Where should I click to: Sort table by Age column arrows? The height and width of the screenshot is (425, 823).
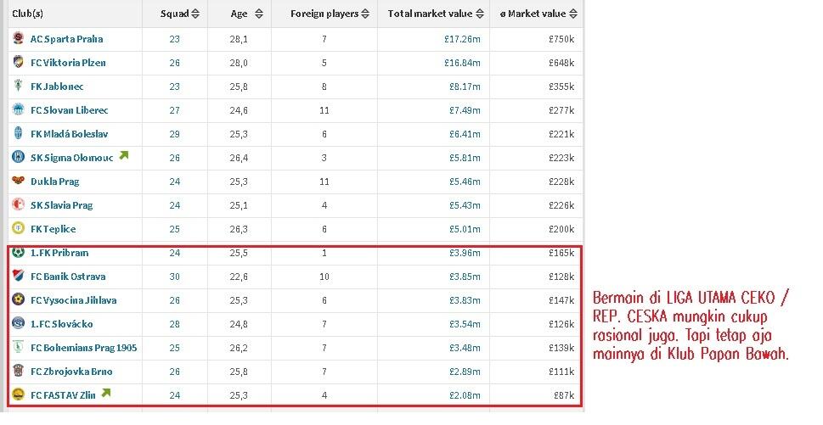tap(259, 14)
